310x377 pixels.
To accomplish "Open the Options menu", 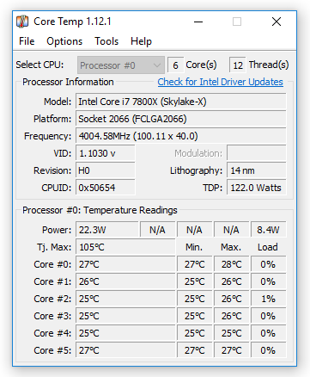I will pos(64,41).
